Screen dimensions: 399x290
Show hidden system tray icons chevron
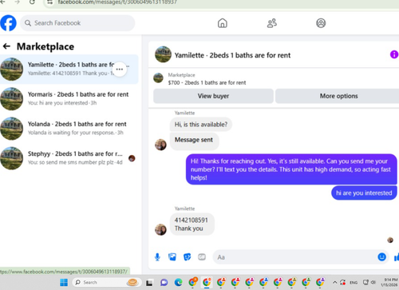tap(335, 282)
